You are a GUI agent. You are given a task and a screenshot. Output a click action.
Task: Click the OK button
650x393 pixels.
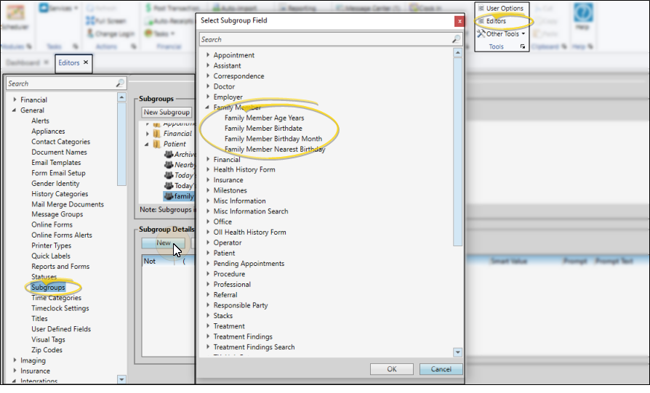click(x=391, y=369)
